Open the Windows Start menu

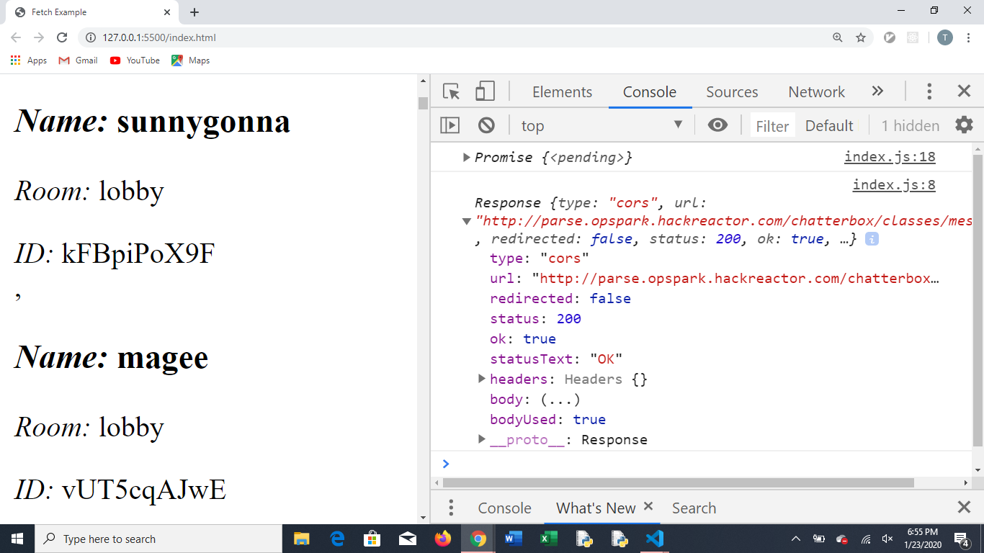click(x=17, y=539)
